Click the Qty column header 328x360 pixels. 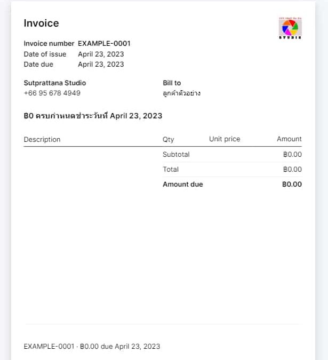tap(168, 139)
